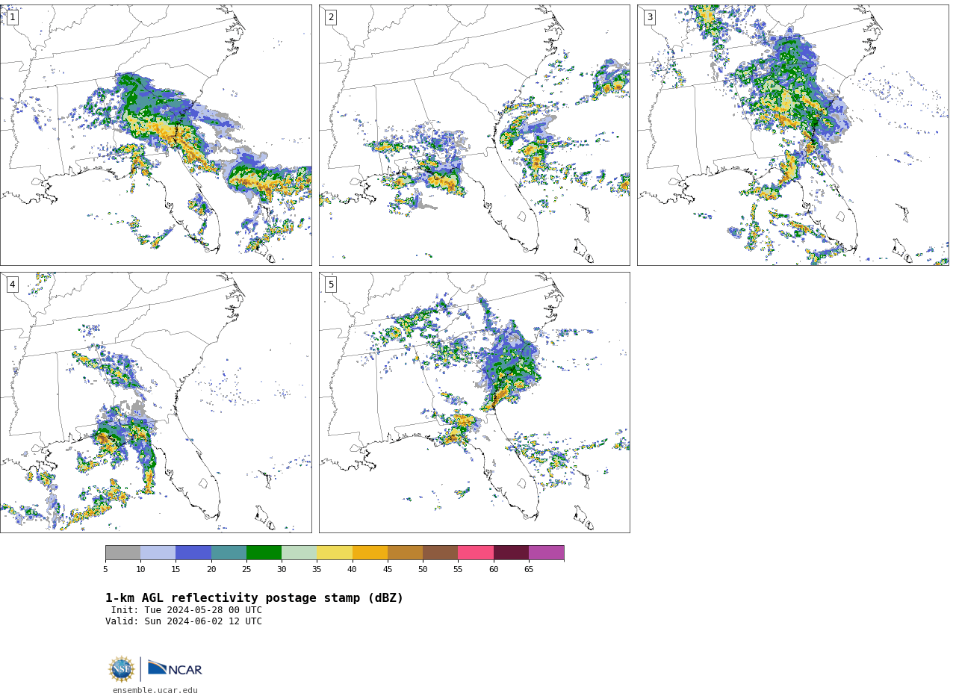The height and width of the screenshot is (699, 956).
Task: Click the brown 50-55 dBZ swatch
Action: (x=441, y=553)
